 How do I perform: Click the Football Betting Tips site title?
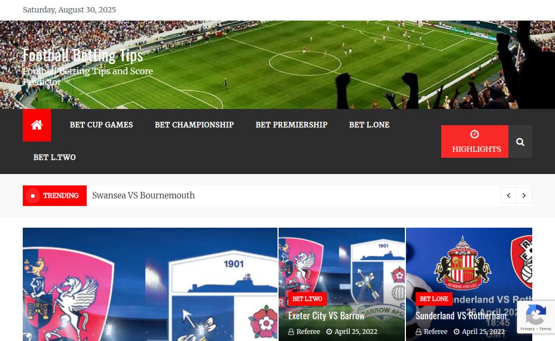coord(83,55)
